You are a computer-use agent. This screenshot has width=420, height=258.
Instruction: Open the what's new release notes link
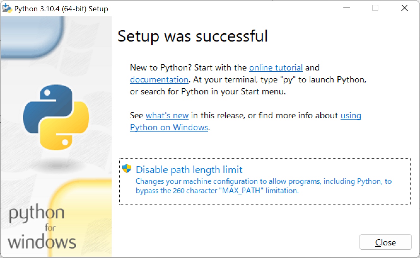coord(167,115)
